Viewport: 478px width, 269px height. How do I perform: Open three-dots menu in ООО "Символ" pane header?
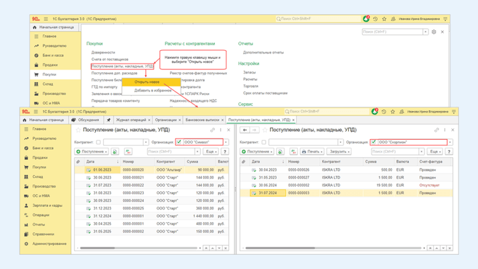click(221, 130)
